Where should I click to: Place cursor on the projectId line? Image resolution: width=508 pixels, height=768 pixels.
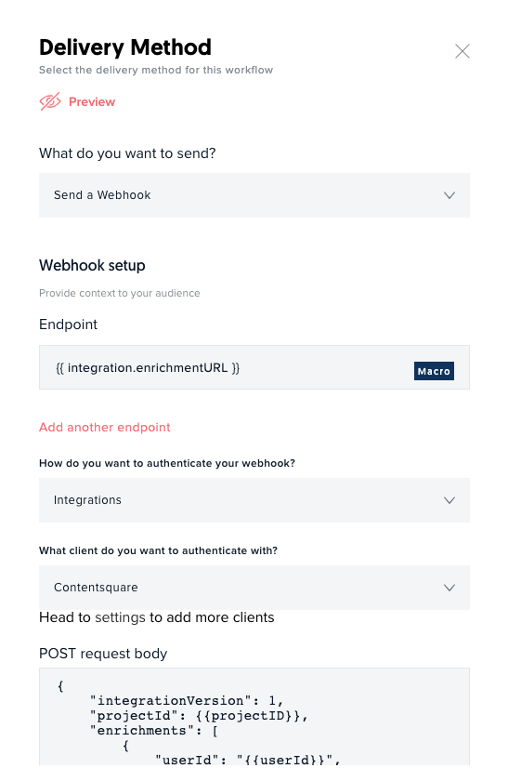[x=199, y=716]
